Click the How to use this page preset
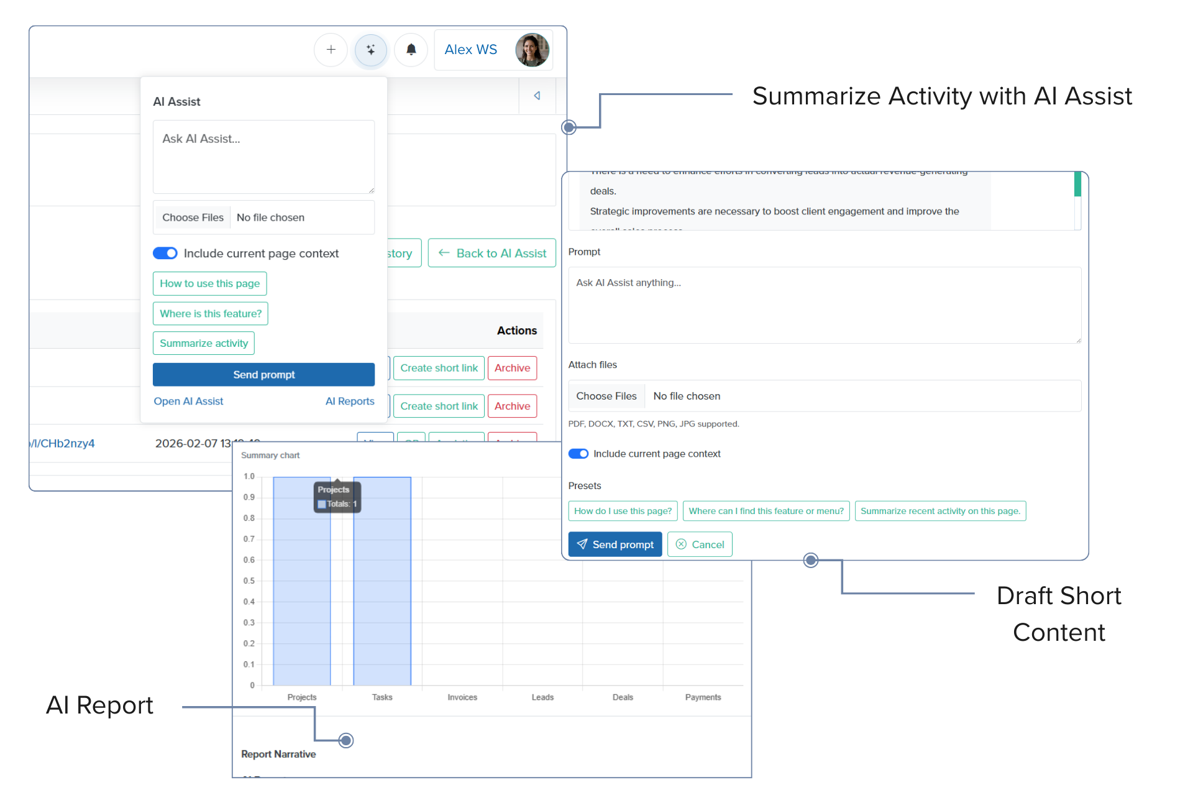The height and width of the screenshot is (808, 1193). tap(209, 283)
